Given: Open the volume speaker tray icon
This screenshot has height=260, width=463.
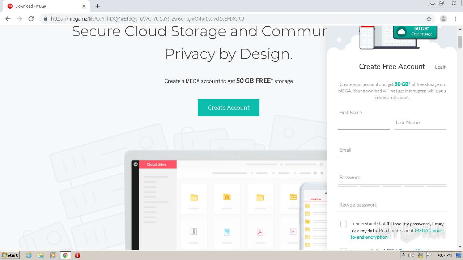Looking at the screenshot, I should tap(411, 255).
